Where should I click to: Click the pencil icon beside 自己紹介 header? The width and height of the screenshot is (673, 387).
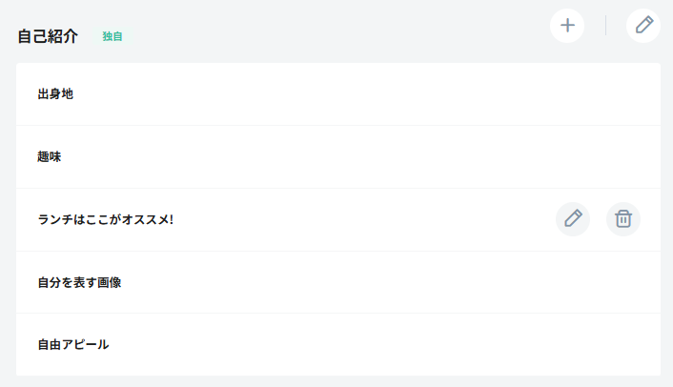(643, 26)
